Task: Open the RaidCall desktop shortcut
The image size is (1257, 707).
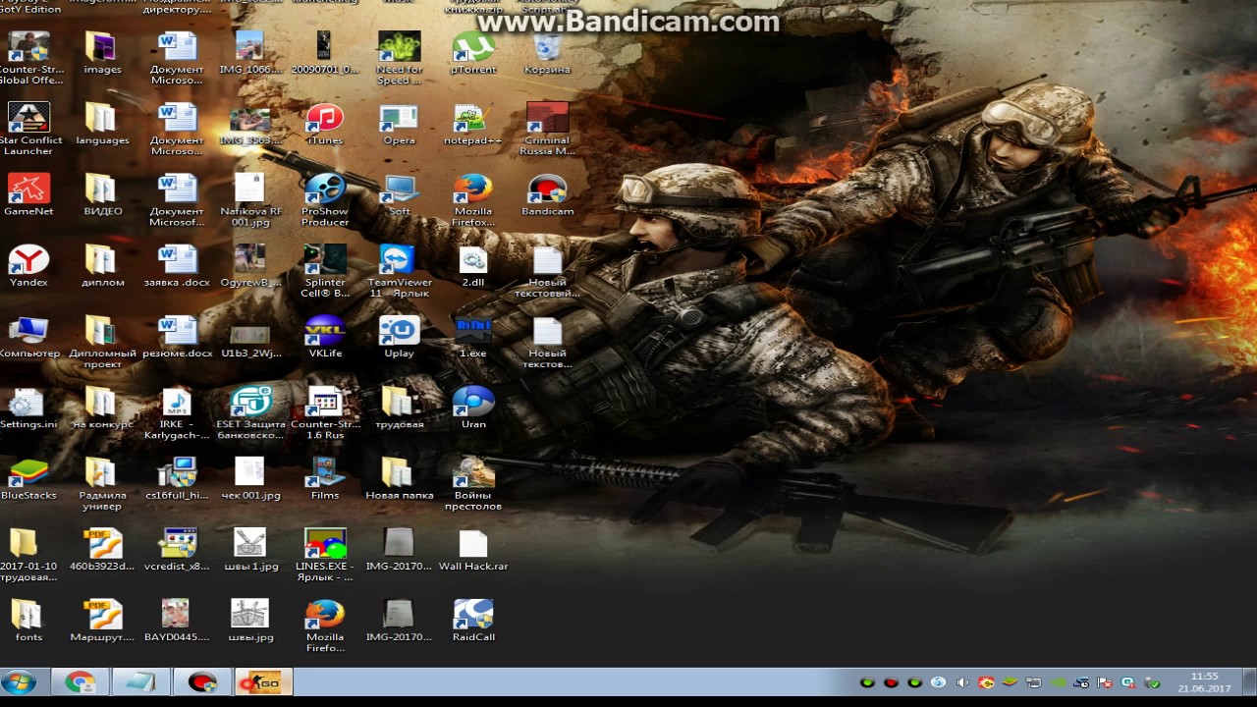Action: pos(473,620)
